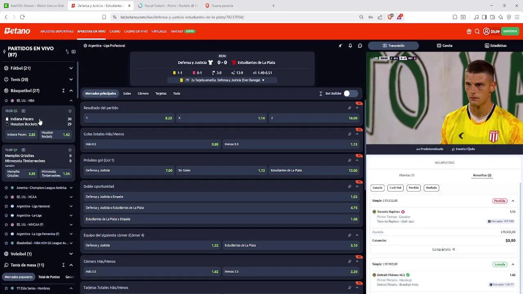This screenshot has height=294, width=523.
Task: Click the mute sound icon beside bell
Action: point(340,46)
